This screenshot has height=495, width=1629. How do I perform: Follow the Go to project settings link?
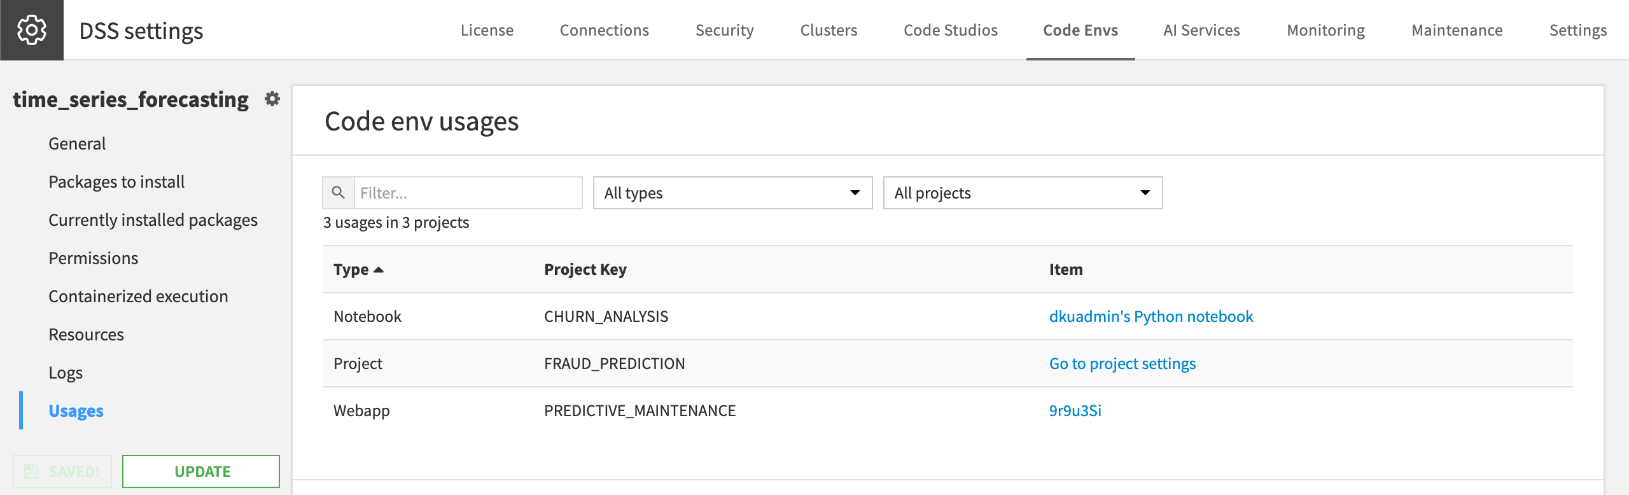[x=1122, y=363]
